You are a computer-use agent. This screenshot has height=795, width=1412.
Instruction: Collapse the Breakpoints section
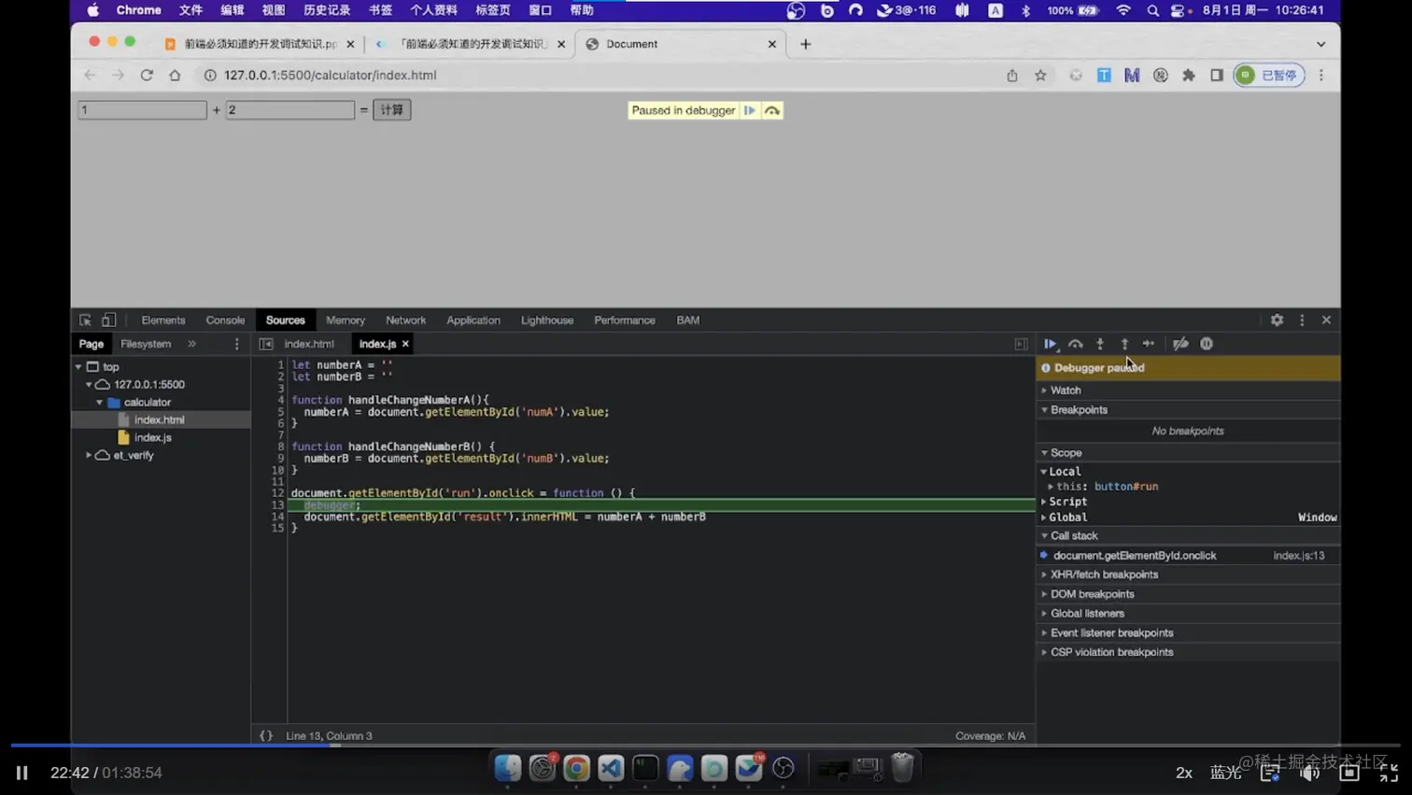coord(1044,410)
